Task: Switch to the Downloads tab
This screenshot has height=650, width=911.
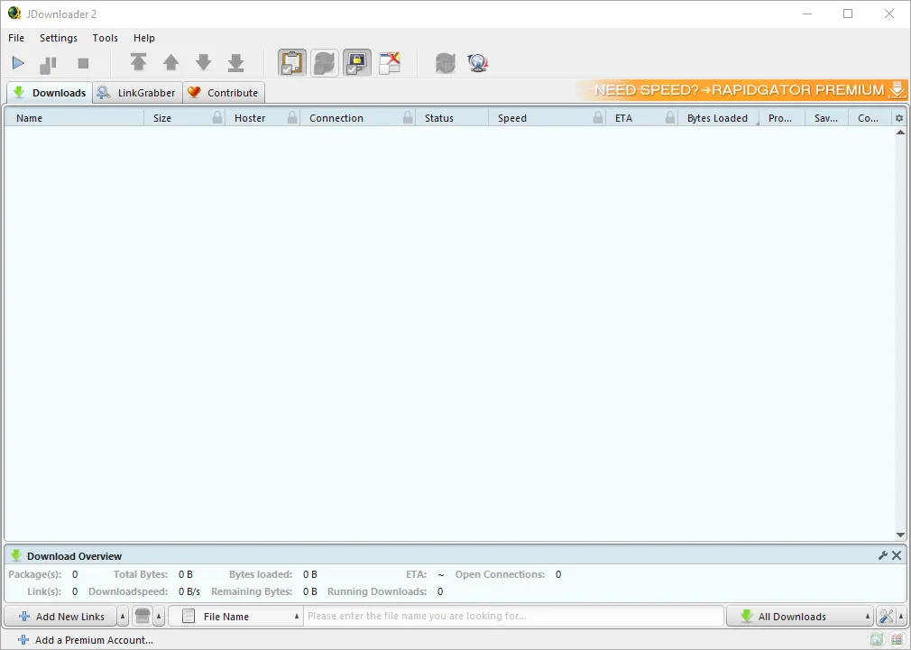Action: [50, 92]
